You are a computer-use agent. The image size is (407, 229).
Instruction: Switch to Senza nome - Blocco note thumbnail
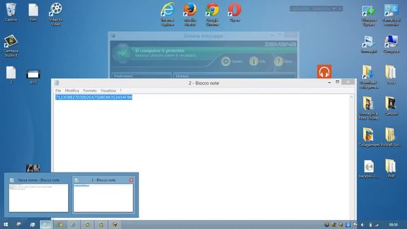(x=38, y=195)
